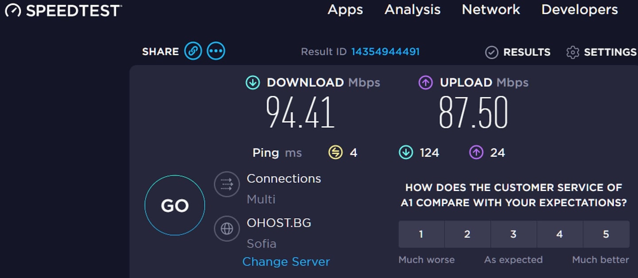
Task: Click the download arrow icon beside DOWNLOAD
Action: click(253, 82)
